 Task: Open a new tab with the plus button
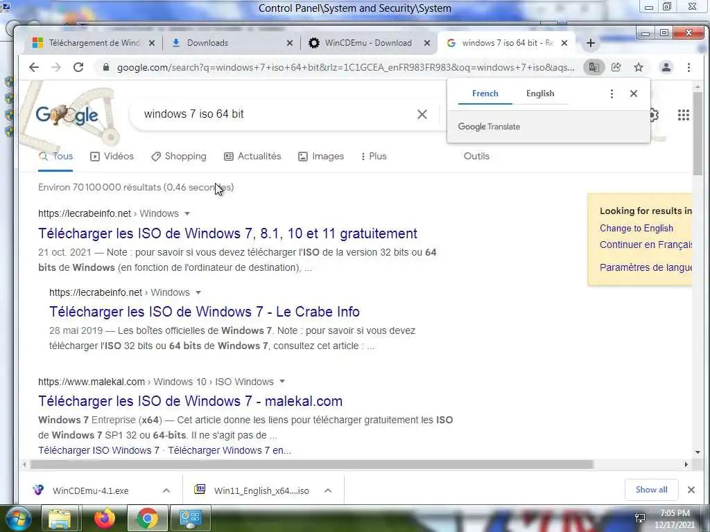click(591, 43)
